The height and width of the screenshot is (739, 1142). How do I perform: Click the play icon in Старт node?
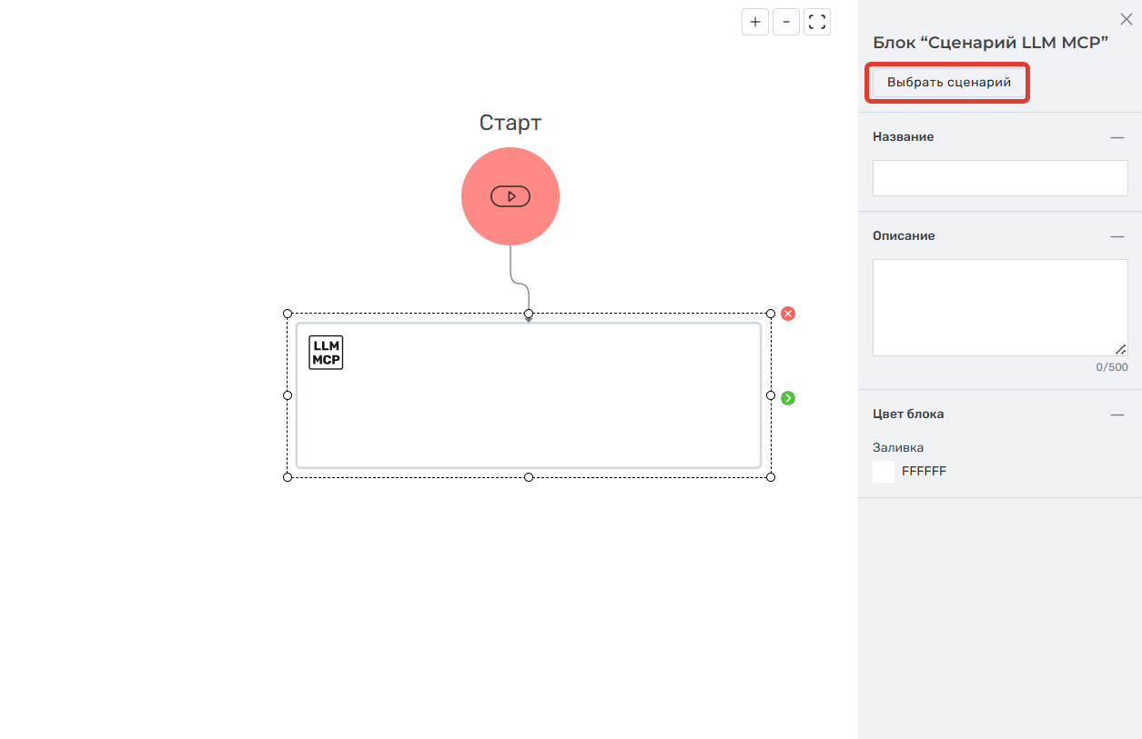[x=510, y=196]
